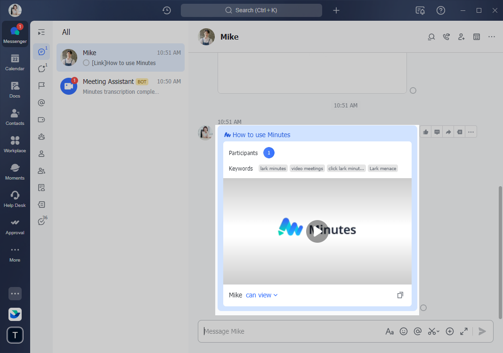
Task: Forward the Minutes message
Action: 448,132
